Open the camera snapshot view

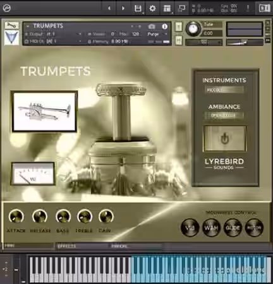point(152,27)
